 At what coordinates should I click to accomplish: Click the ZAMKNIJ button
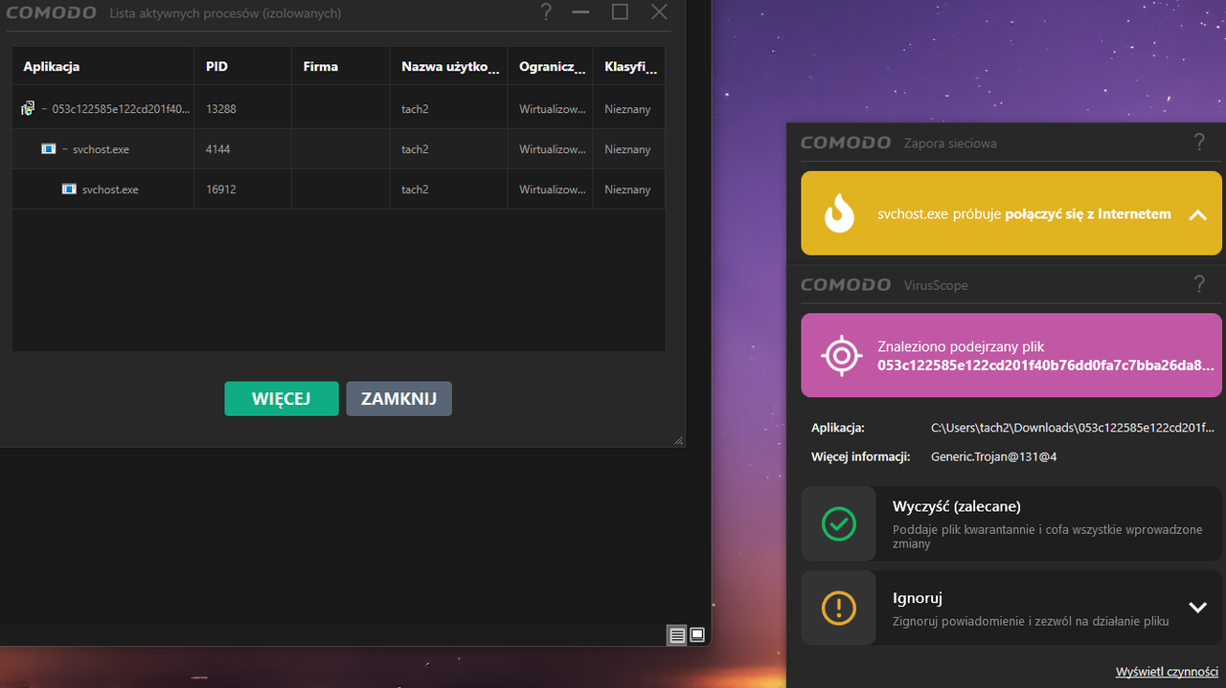coord(398,399)
